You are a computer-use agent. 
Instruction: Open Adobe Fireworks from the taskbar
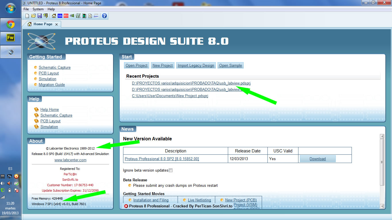(x=11, y=38)
